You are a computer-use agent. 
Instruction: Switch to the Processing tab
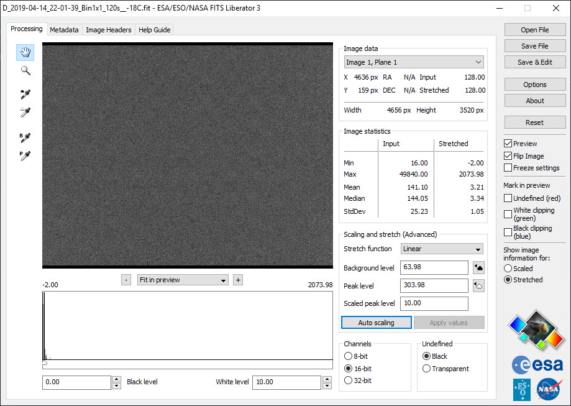[26, 29]
